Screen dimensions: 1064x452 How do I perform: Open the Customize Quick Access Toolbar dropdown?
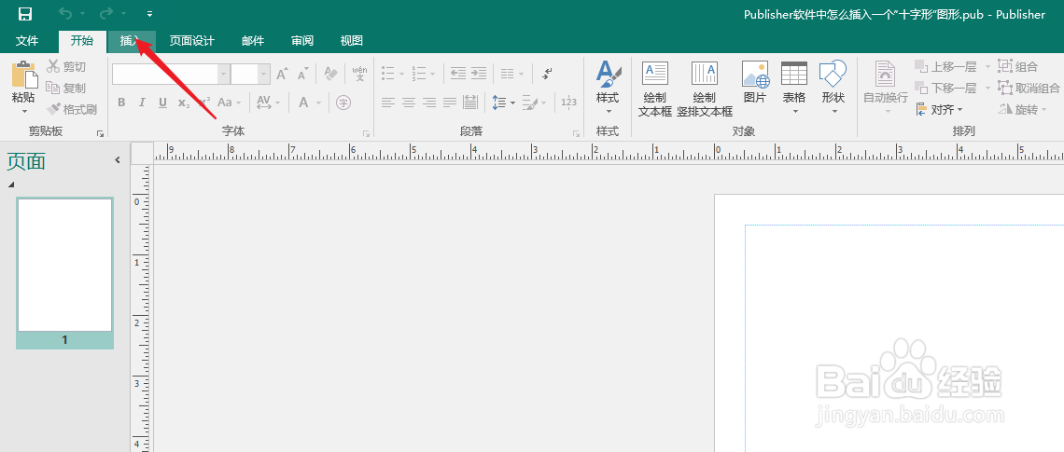(149, 14)
